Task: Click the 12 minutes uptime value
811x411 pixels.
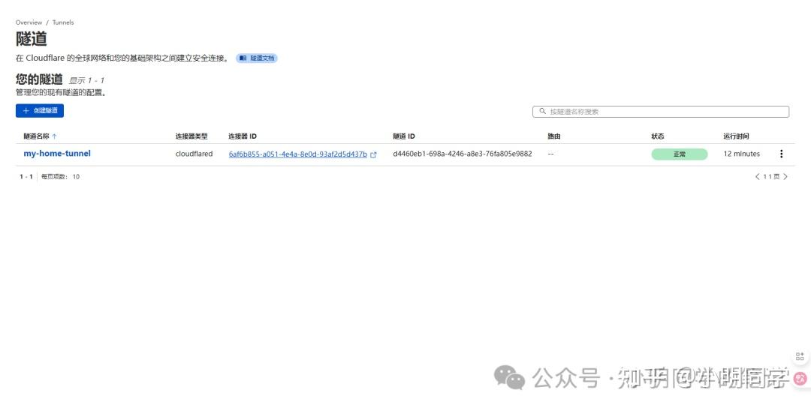Action: pos(742,154)
